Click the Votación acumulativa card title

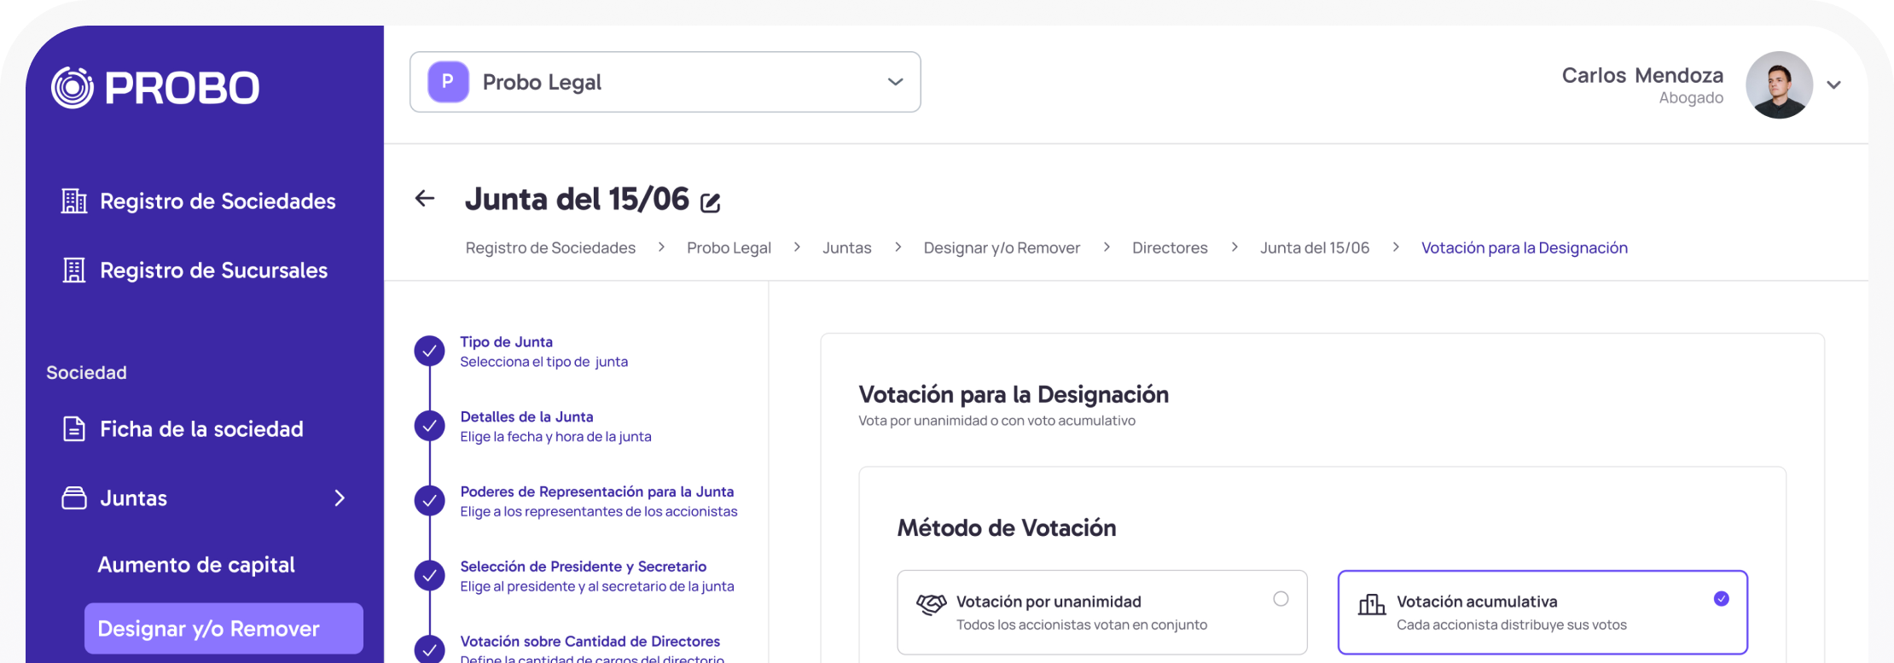point(1477,602)
